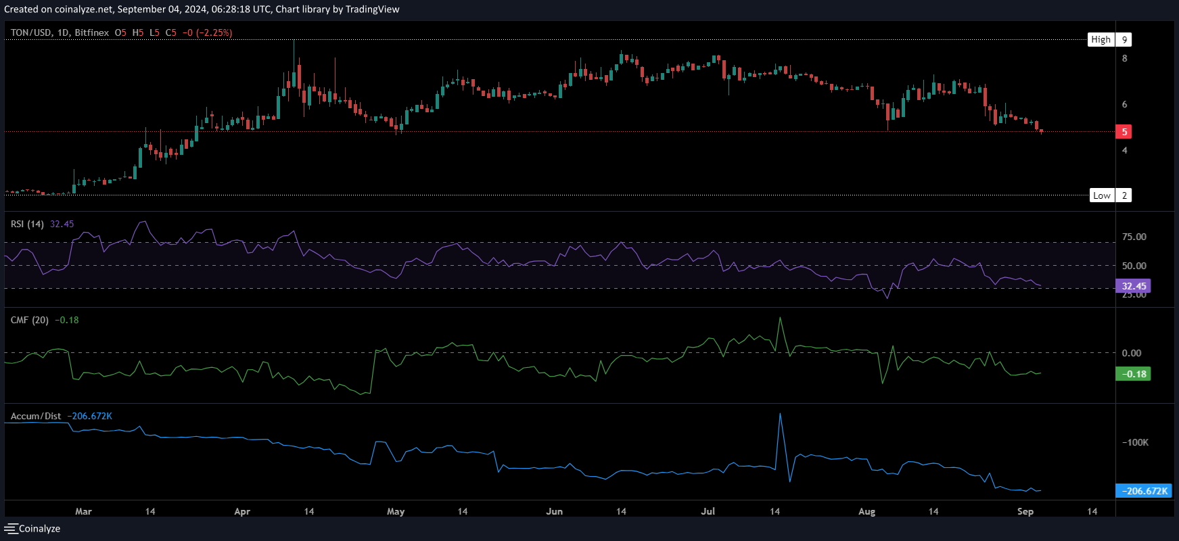Image resolution: width=1179 pixels, height=541 pixels.
Task: Click the CMF legend value −0.18
Action: (67, 320)
